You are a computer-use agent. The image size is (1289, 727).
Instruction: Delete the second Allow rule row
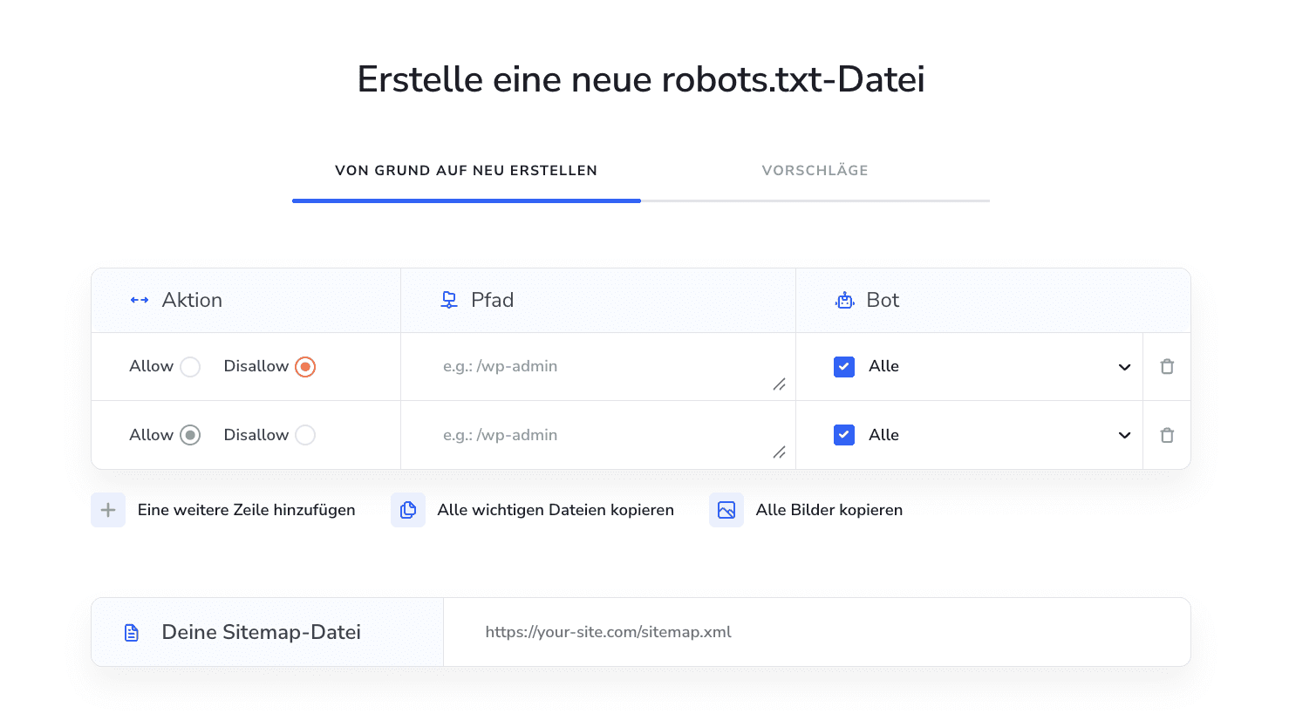[x=1166, y=434]
